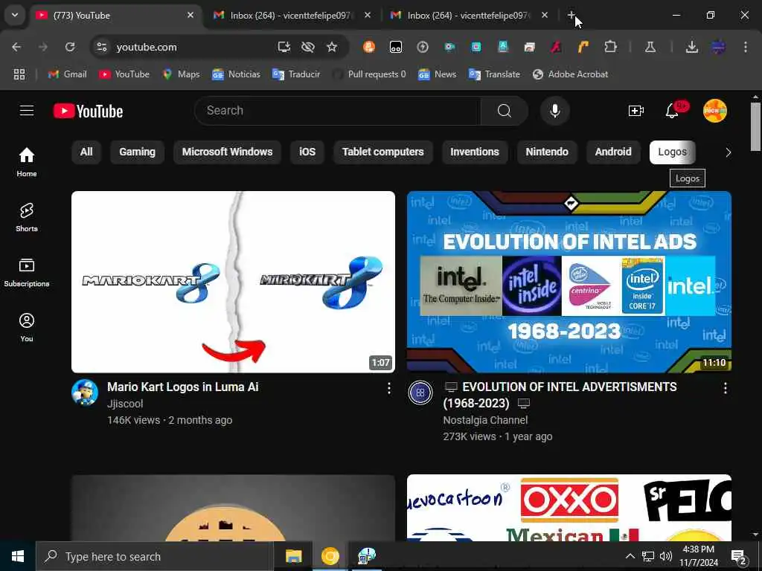Open browser downloads icon

[691, 47]
